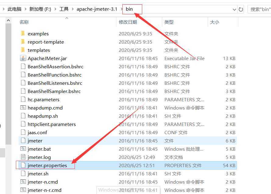Screen dimensions: 271x194
Task: Sort files by 名称 column
Action: 24,22
